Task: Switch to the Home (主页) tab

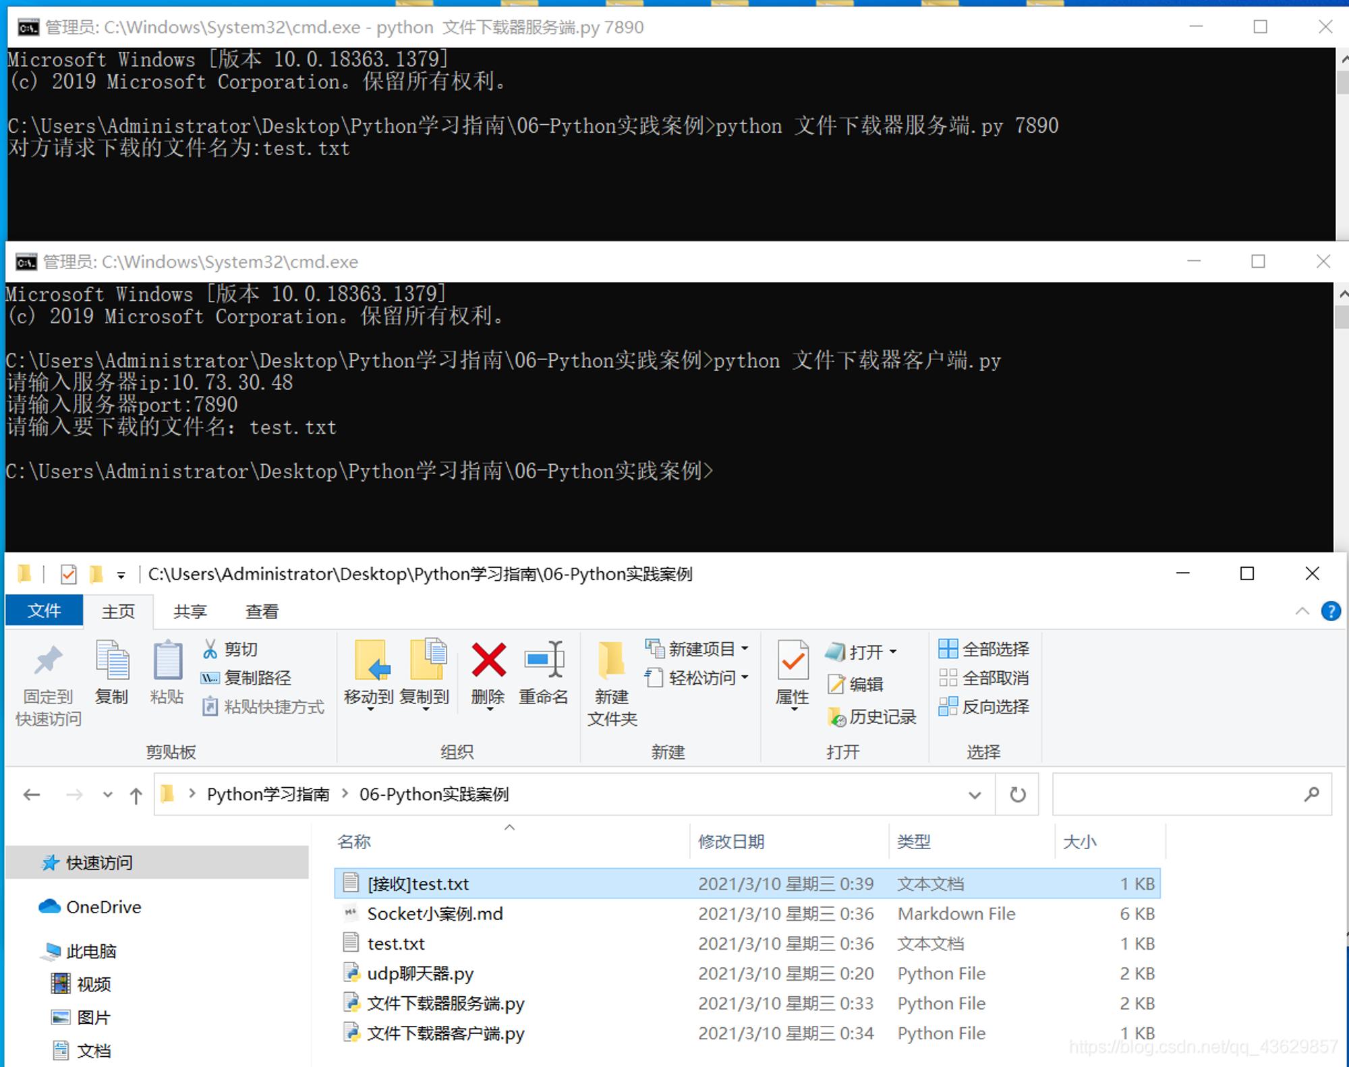Action: (118, 611)
